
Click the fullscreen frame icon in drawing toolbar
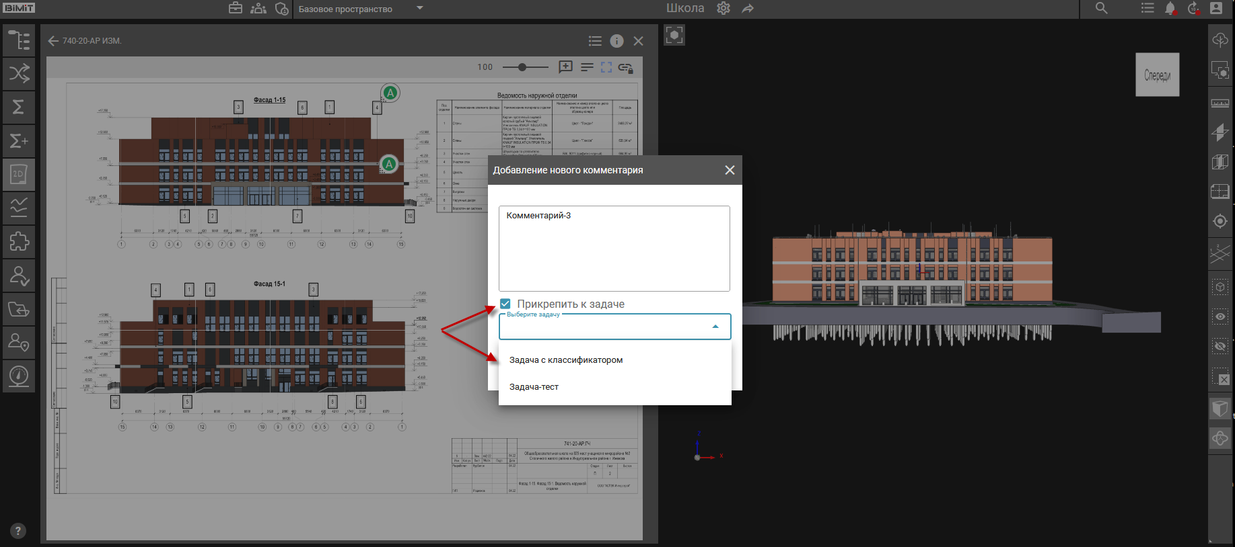[x=606, y=67]
